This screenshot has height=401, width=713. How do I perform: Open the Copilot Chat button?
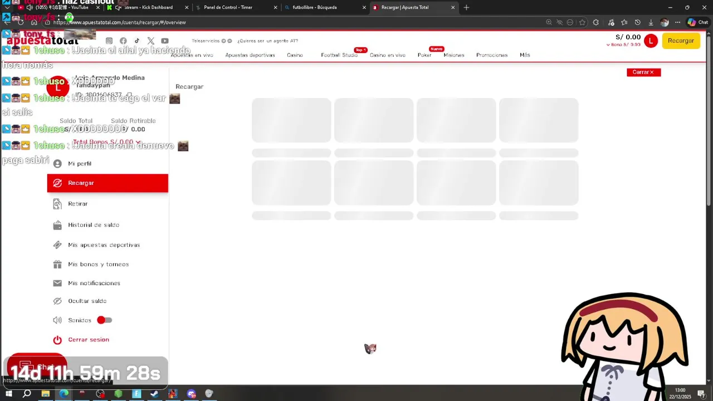697,22
